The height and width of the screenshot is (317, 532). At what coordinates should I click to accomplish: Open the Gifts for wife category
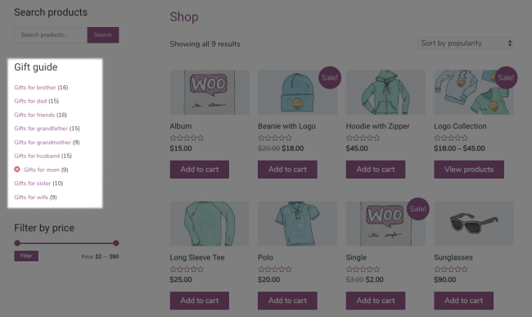pos(31,197)
